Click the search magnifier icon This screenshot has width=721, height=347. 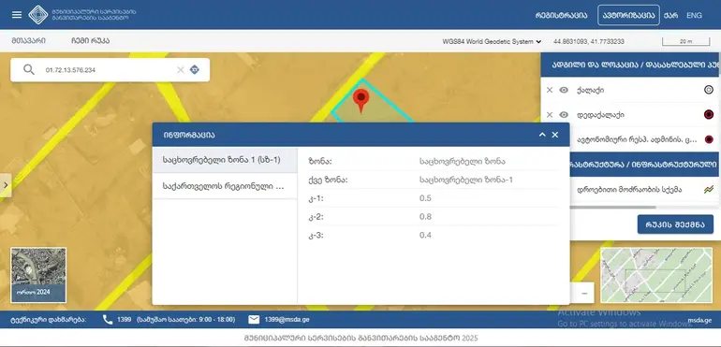pyautogui.click(x=29, y=70)
